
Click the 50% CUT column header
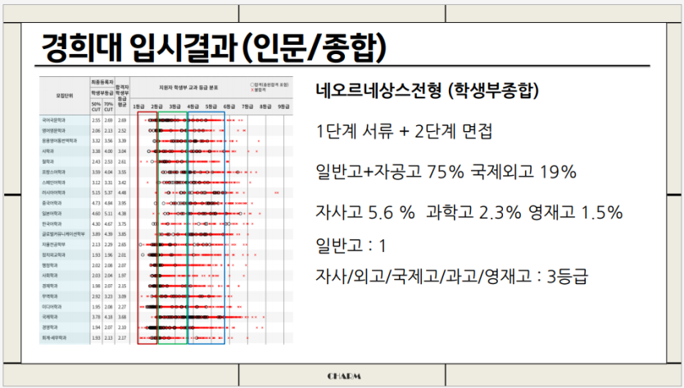(x=96, y=106)
